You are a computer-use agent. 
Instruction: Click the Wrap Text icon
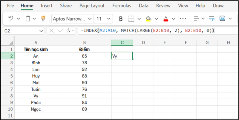[x=212, y=19]
